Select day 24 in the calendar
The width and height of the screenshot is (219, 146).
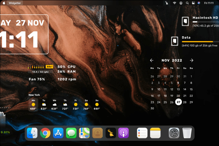click(159, 102)
